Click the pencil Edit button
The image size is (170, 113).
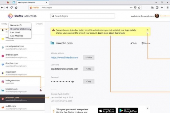tap(134, 43)
